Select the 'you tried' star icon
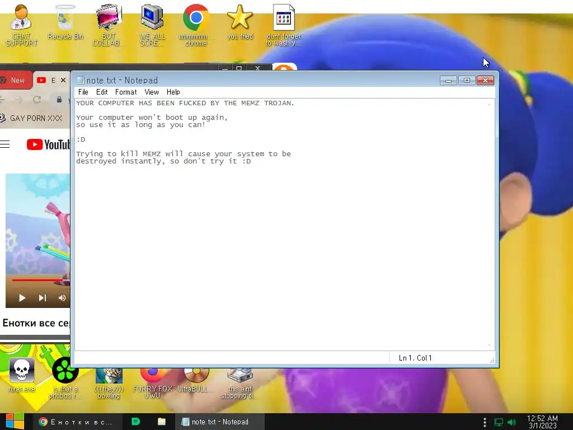 click(x=239, y=22)
